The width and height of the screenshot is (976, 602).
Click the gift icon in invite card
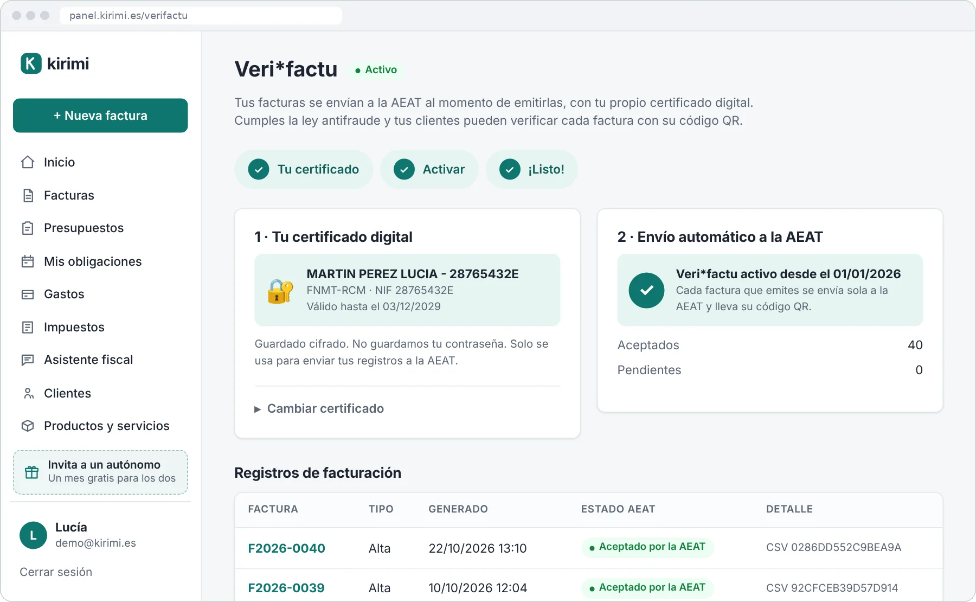pos(32,472)
